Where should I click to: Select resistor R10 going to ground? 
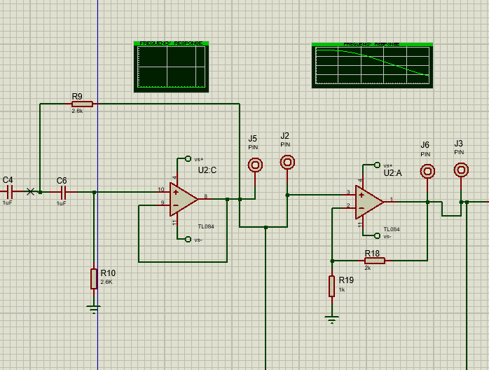[x=94, y=279]
